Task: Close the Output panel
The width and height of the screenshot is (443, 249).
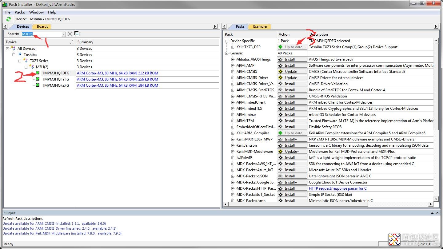Action: point(437,213)
